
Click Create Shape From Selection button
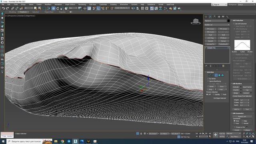point(242,96)
